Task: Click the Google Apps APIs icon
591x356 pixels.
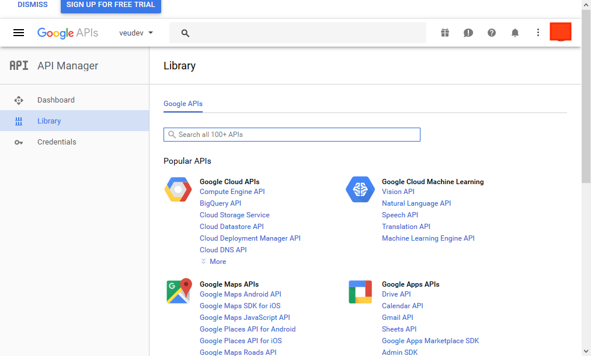Action: 360,291
